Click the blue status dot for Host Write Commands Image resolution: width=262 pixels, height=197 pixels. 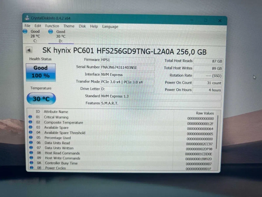(x=31, y=158)
